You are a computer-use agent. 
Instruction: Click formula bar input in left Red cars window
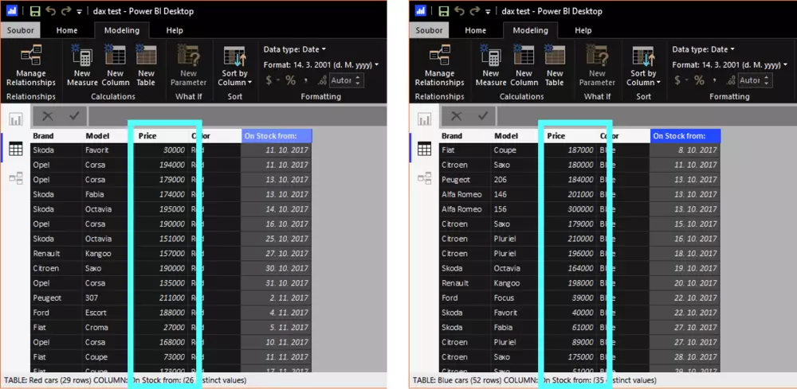pos(237,116)
